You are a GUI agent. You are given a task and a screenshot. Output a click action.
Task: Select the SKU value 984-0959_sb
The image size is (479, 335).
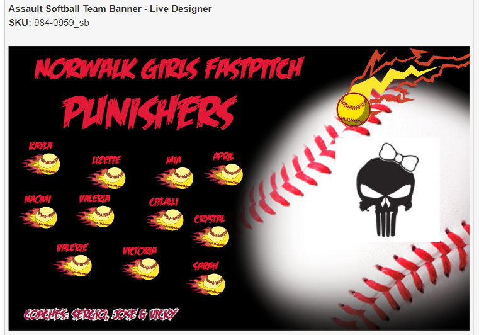[62, 23]
